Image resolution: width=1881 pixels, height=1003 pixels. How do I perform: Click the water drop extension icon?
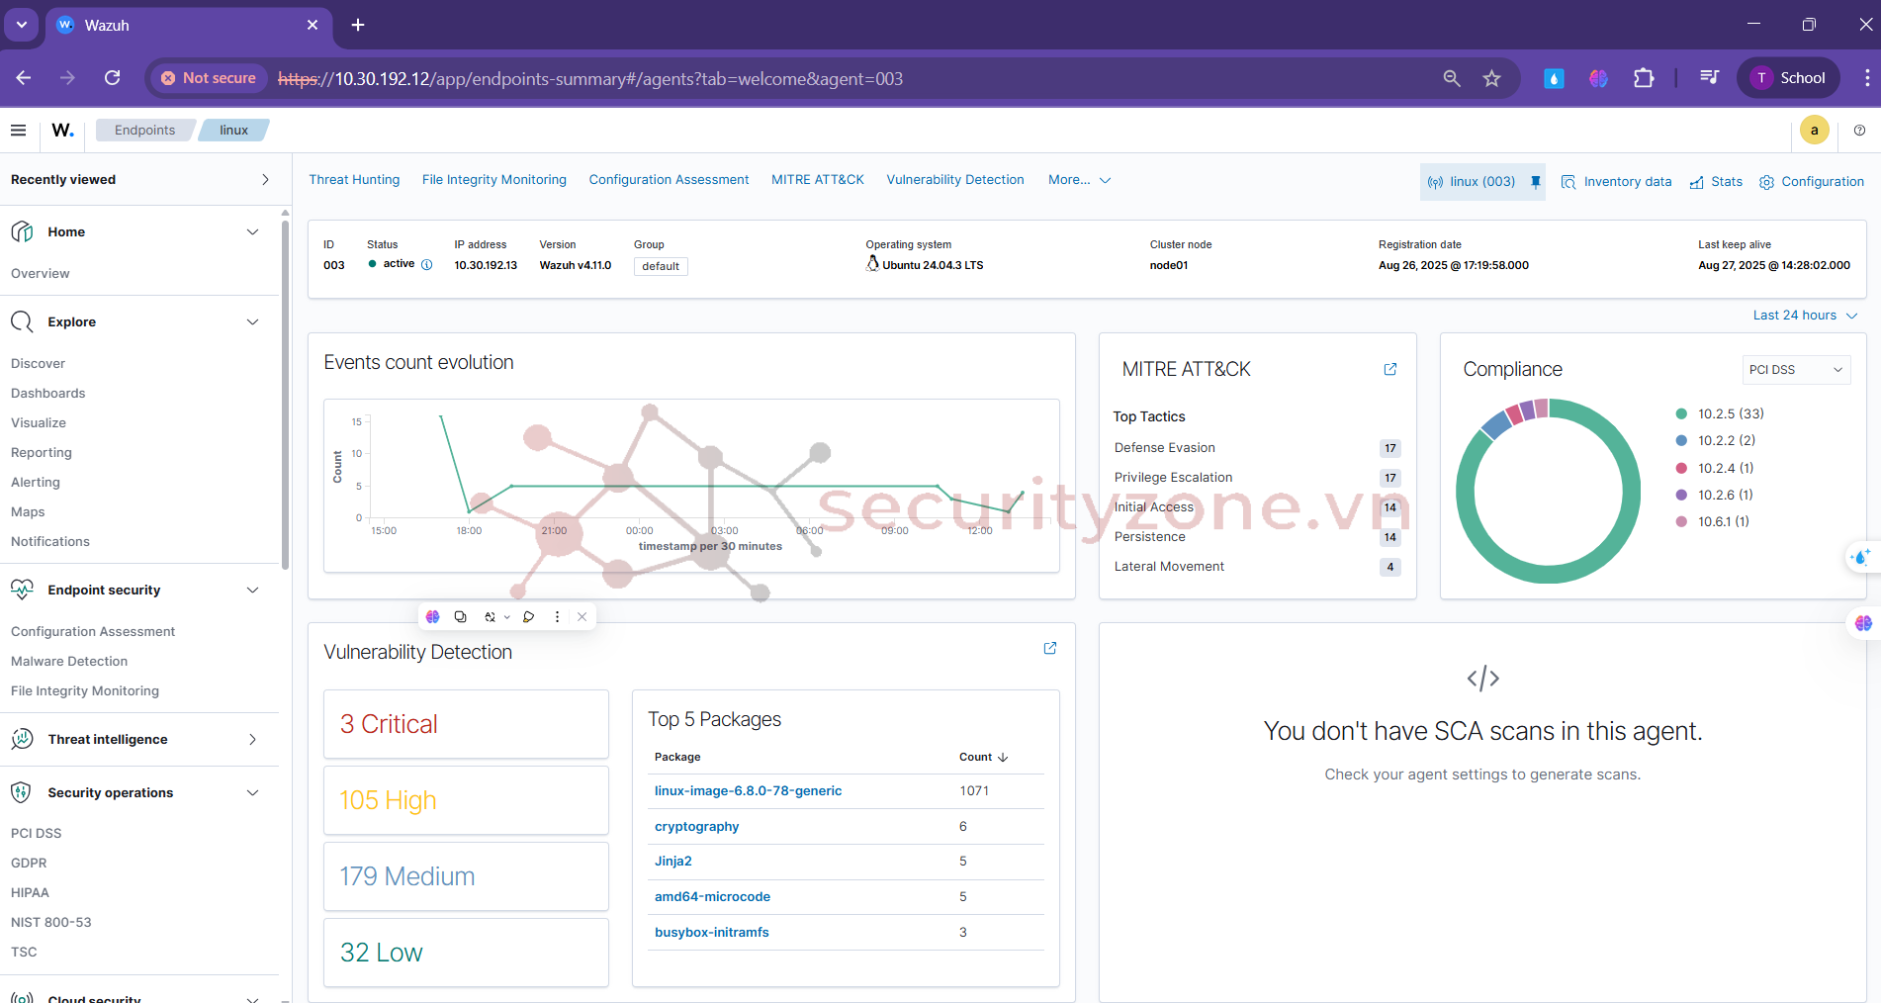pyautogui.click(x=1554, y=78)
